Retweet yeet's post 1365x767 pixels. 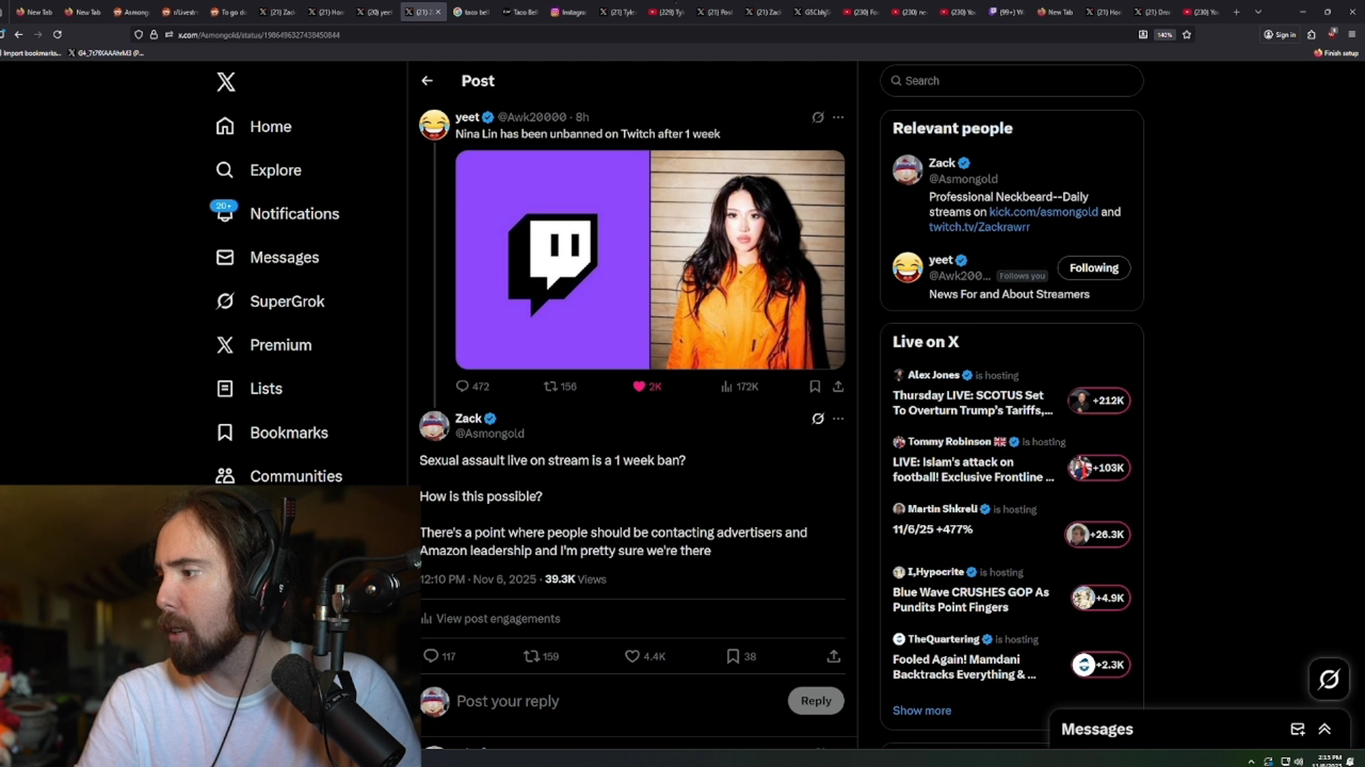tap(552, 386)
